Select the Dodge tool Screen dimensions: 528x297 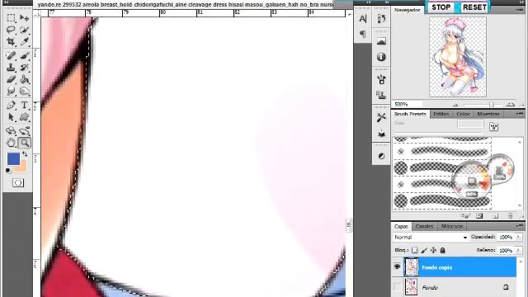point(24,92)
